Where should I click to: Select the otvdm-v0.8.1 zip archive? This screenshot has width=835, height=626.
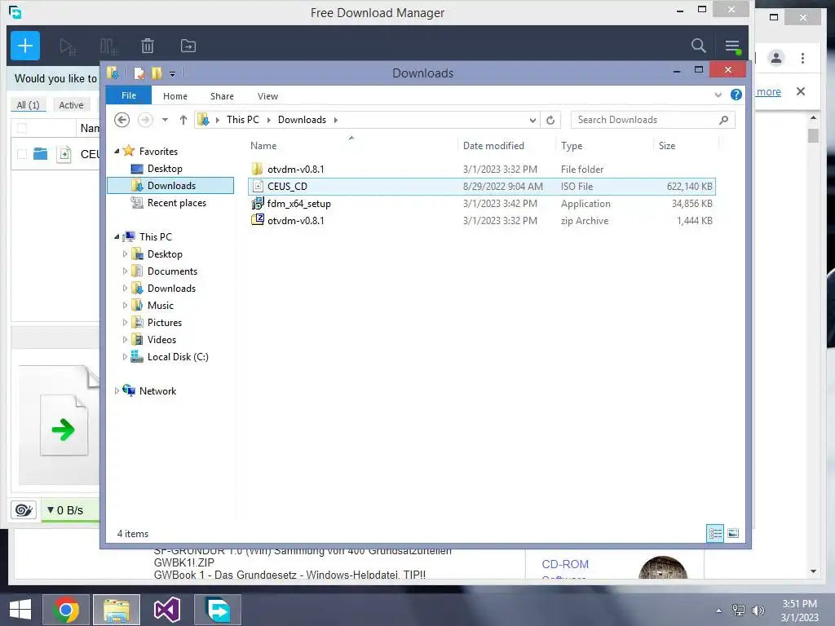point(482,220)
